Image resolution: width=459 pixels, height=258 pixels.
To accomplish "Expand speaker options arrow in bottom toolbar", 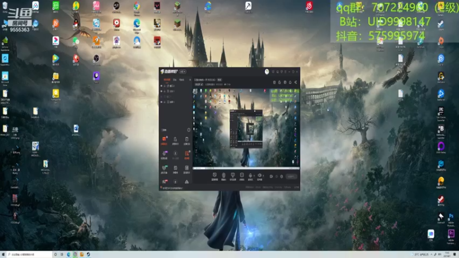I will point(263,175).
